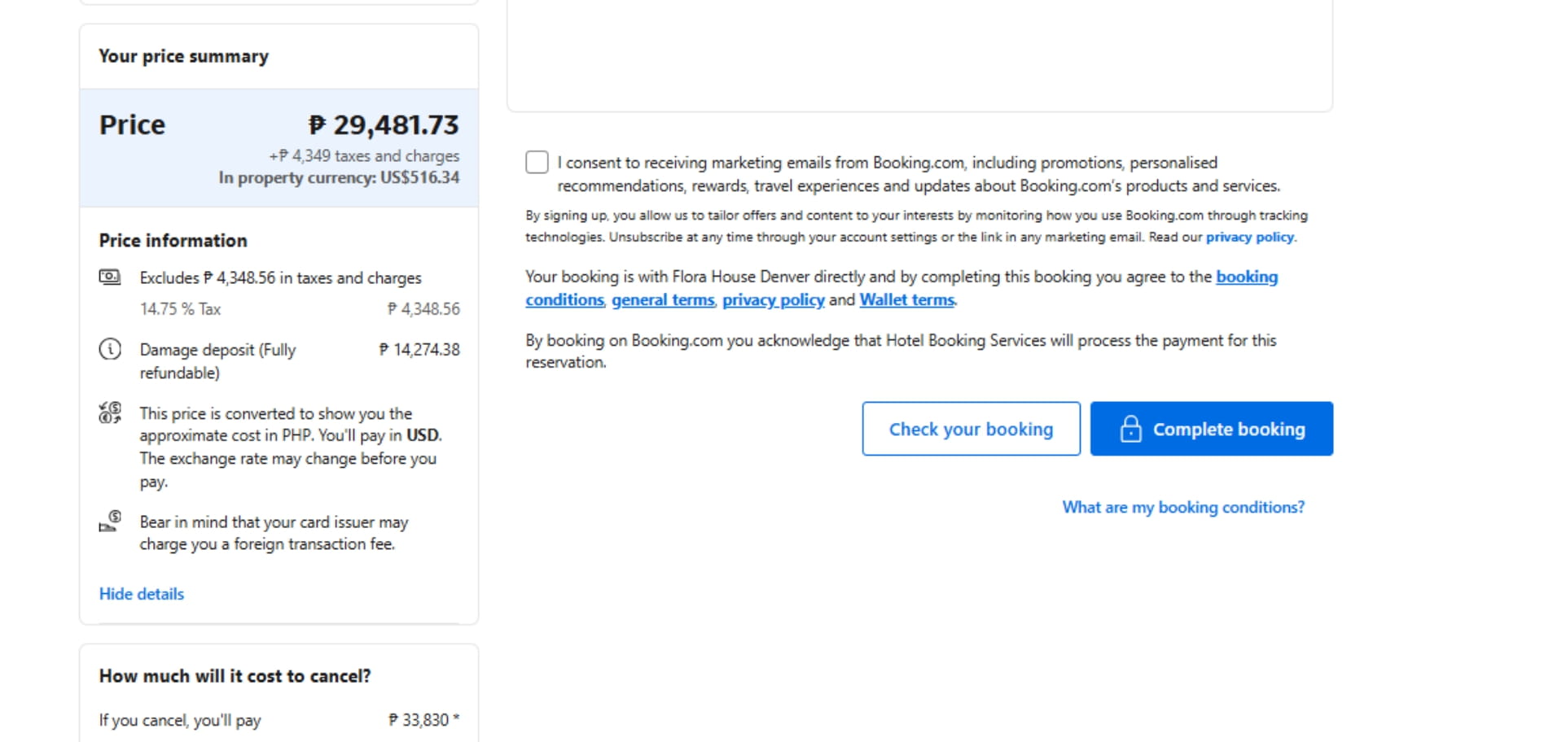The image size is (1544, 742).
Task: Open the booking conditions link
Action: [901, 288]
